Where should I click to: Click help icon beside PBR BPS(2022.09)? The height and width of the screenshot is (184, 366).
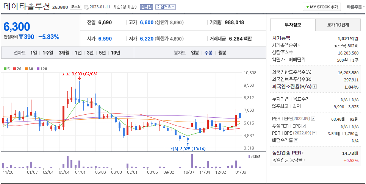(314, 133)
